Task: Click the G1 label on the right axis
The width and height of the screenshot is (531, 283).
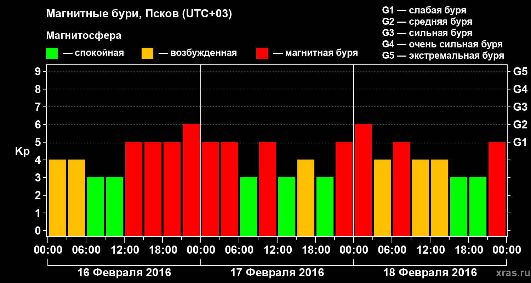Action: pos(520,142)
